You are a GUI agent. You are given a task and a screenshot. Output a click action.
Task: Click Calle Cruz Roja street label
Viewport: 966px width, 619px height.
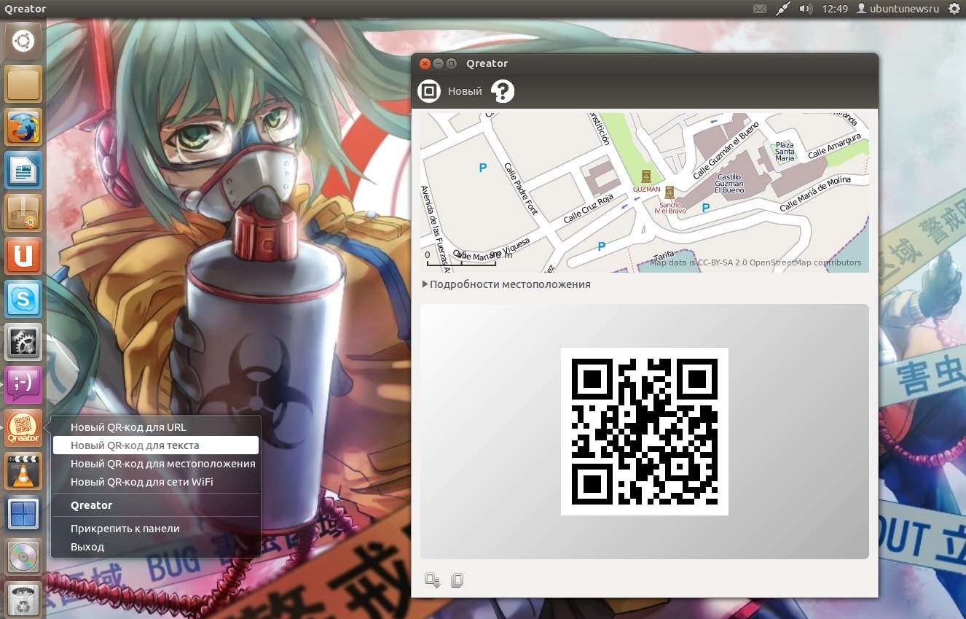[589, 209]
